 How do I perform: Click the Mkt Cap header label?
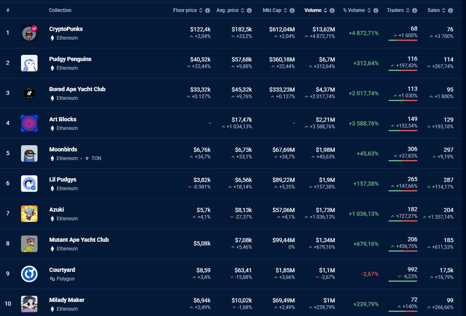[272, 10]
